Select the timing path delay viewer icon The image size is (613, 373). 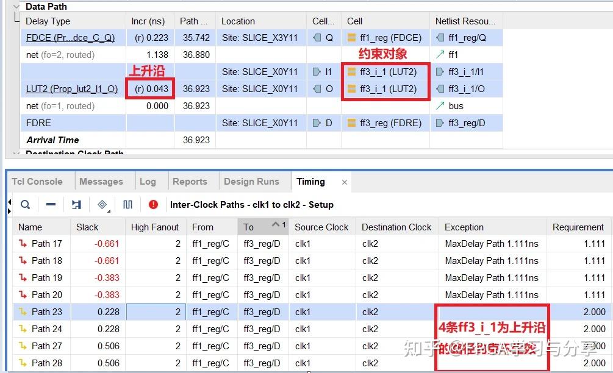pos(77,204)
